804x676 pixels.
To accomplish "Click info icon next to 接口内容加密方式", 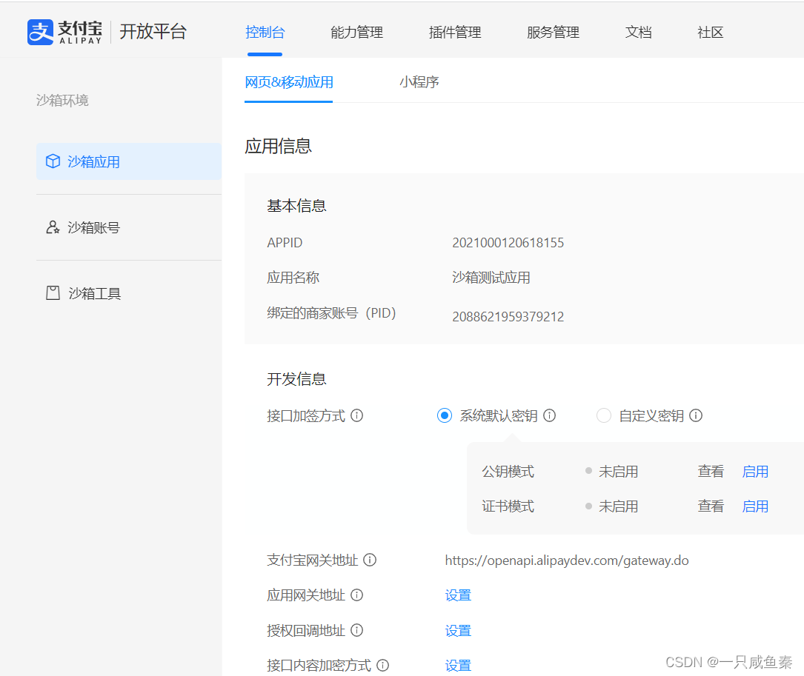I will point(382,665).
